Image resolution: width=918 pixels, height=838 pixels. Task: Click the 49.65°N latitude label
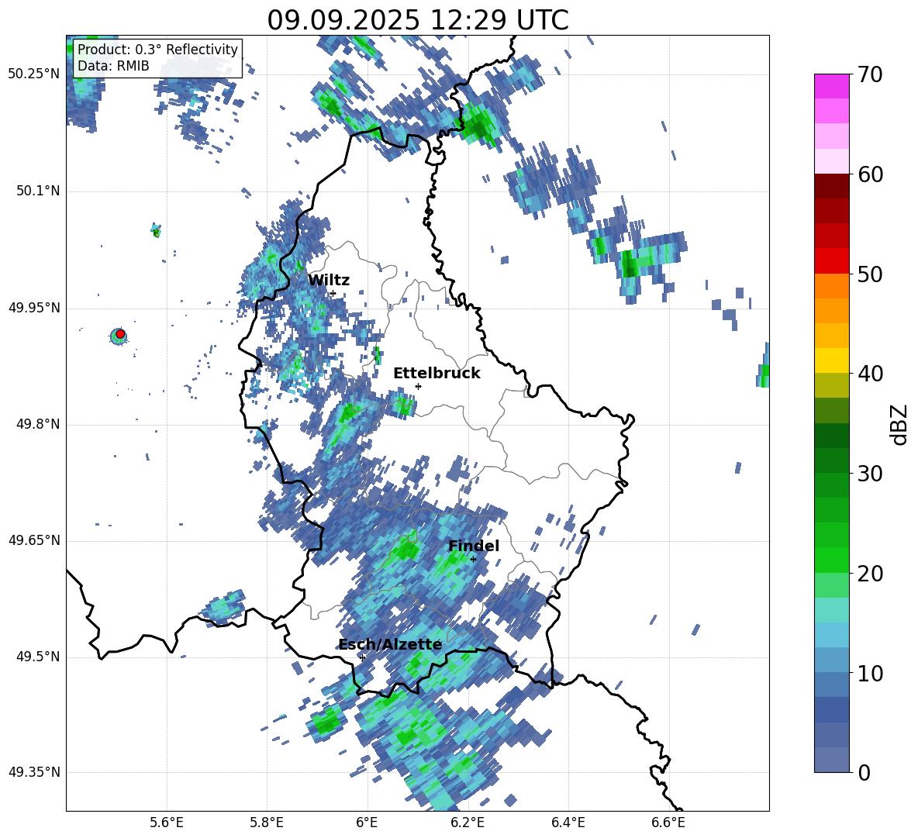coord(34,541)
